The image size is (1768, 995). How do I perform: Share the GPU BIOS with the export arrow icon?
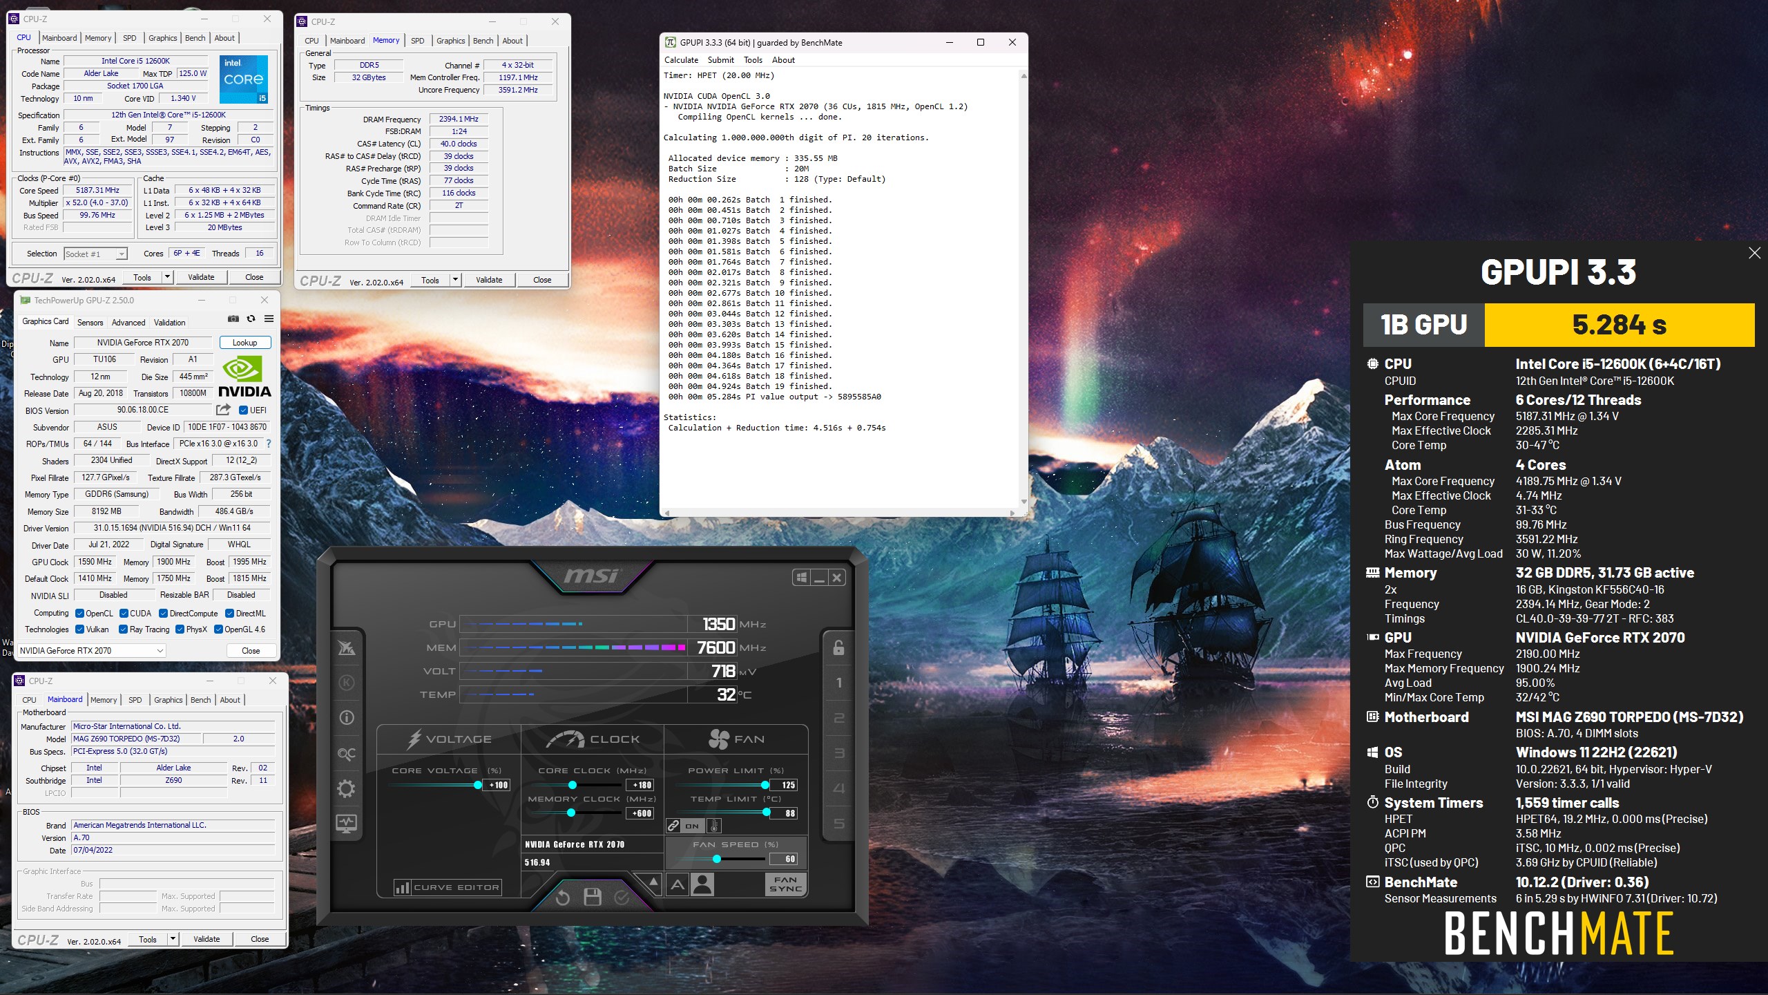point(223,410)
